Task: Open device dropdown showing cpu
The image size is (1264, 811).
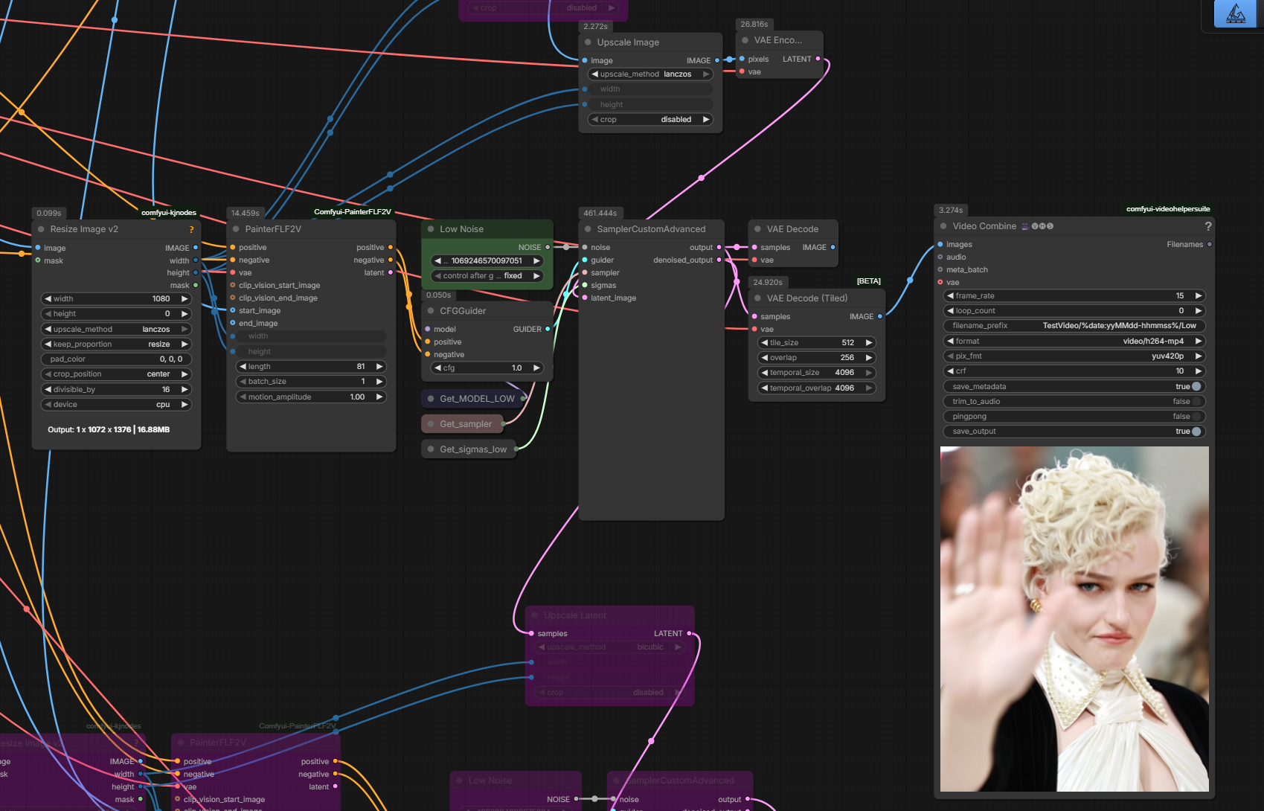Action: pos(116,405)
